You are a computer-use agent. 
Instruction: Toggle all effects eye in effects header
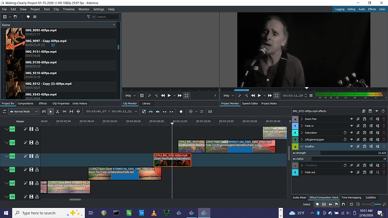(x=376, y=111)
